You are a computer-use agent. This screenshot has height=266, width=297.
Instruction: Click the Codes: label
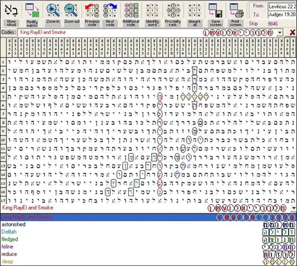point(8,32)
